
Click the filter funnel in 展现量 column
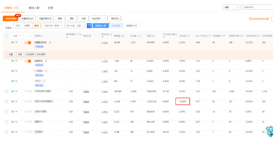point(124,36)
